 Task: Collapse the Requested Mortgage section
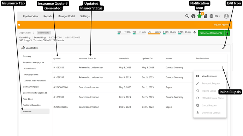pos(43,62)
